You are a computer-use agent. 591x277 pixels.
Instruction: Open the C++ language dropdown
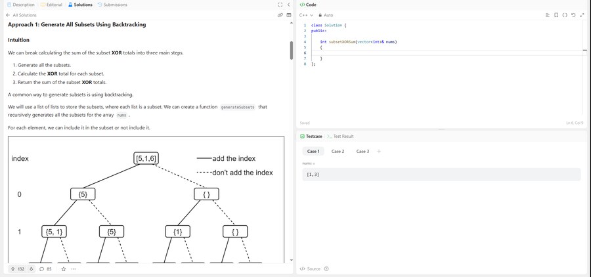pos(306,15)
